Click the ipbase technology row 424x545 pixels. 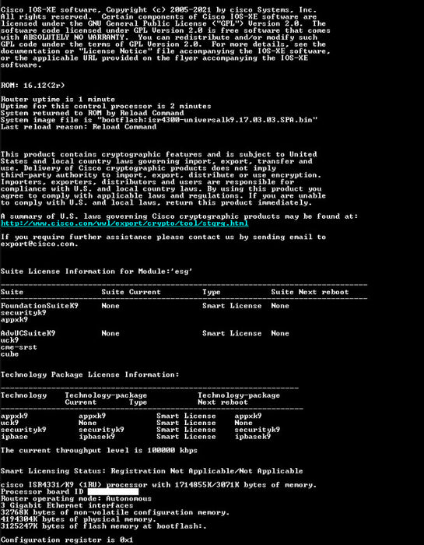[x=136, y=437]
